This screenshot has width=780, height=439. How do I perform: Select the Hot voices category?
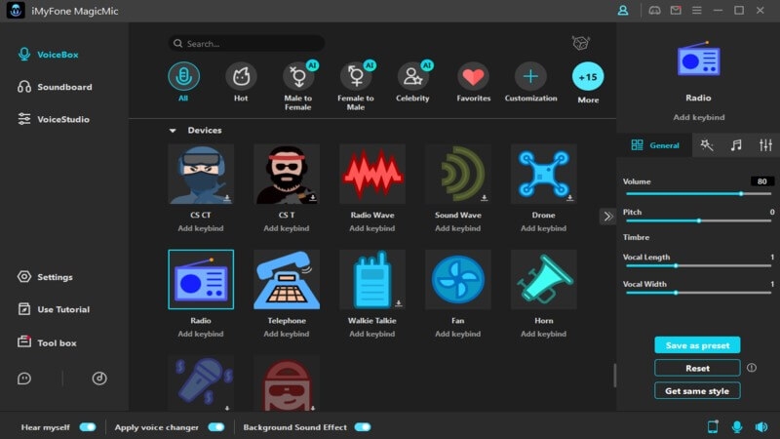(x=241, y=82)
